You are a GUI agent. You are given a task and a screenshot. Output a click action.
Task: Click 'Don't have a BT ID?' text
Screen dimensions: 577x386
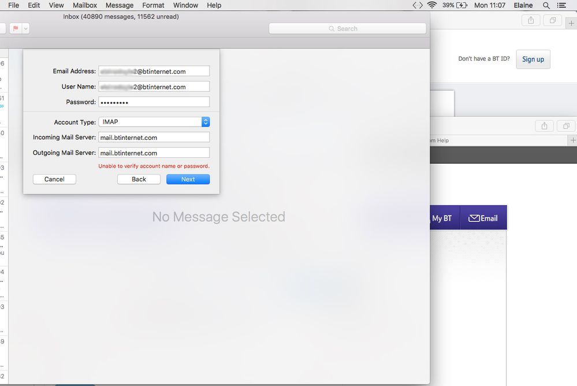coord(484,58)
